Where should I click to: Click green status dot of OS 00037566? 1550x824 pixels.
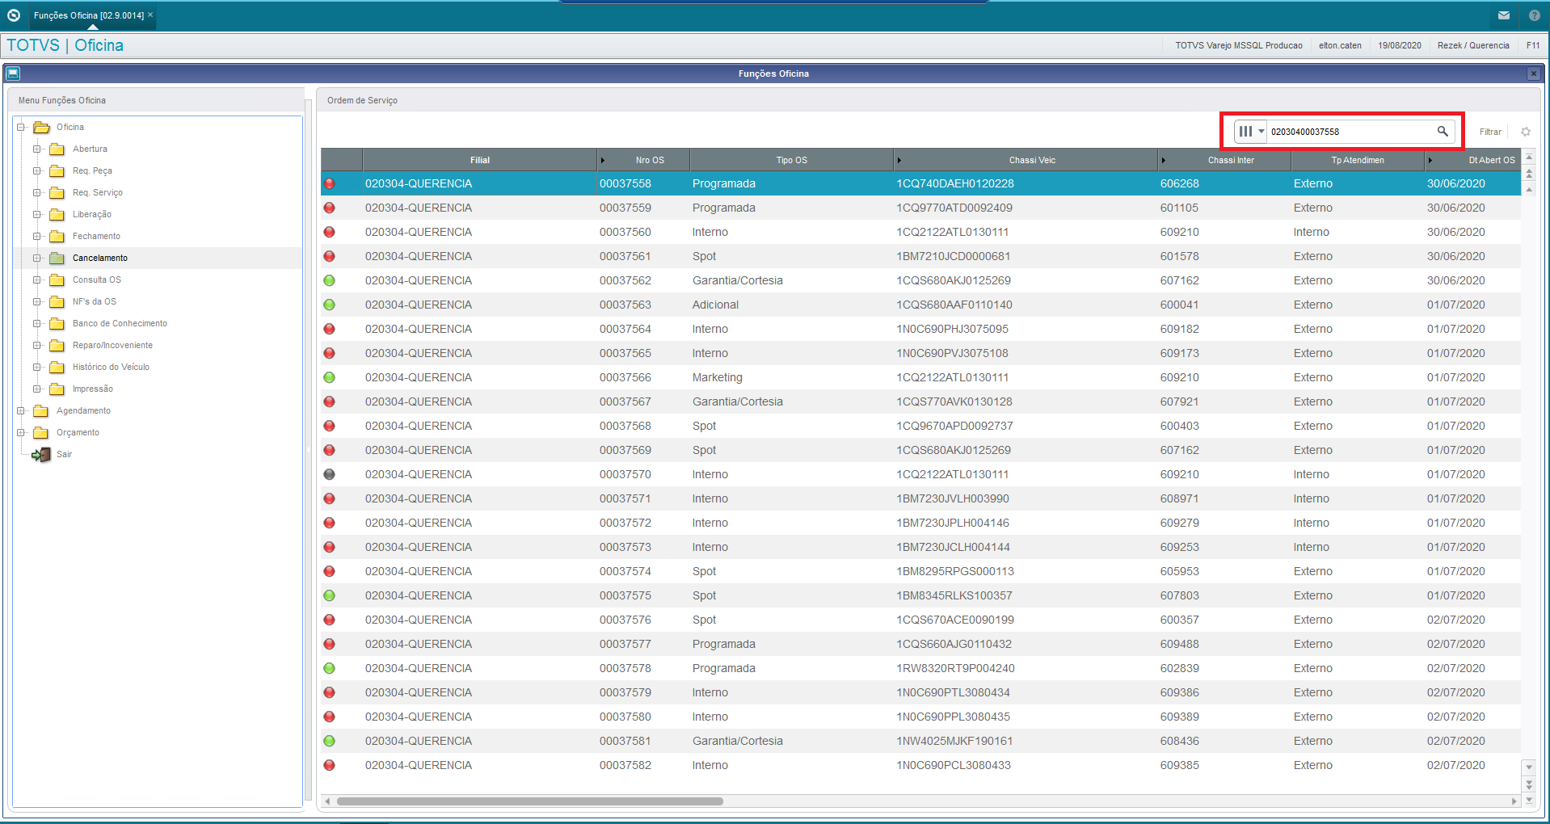point(330,377)
